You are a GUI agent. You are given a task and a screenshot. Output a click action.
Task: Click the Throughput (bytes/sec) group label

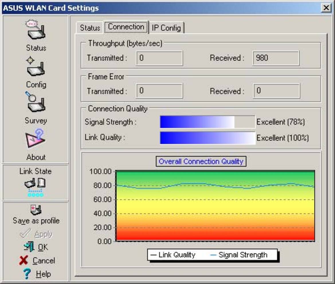pos(125,43)
